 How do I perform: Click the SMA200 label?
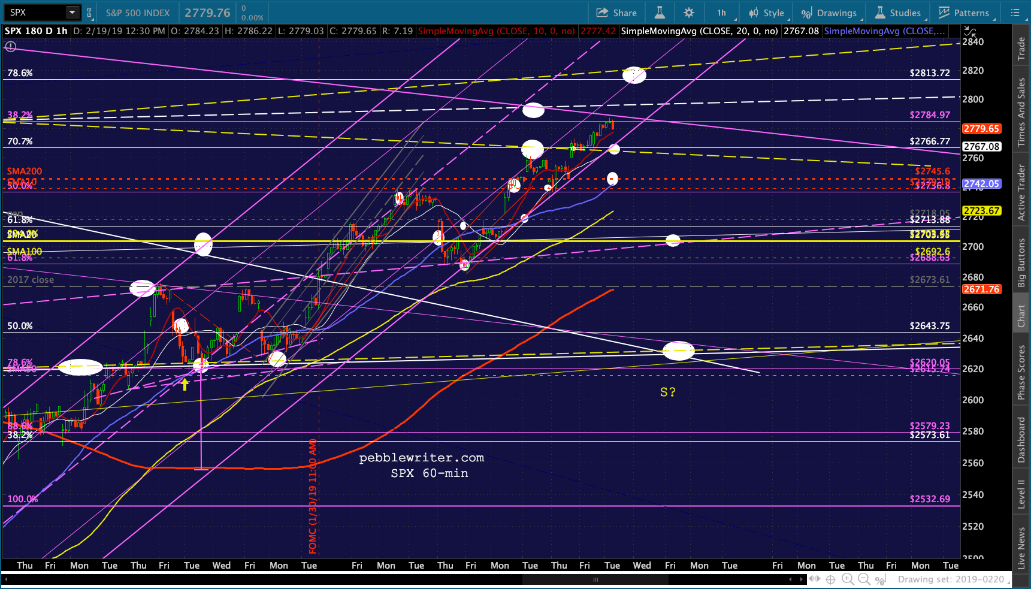(25, 171)
